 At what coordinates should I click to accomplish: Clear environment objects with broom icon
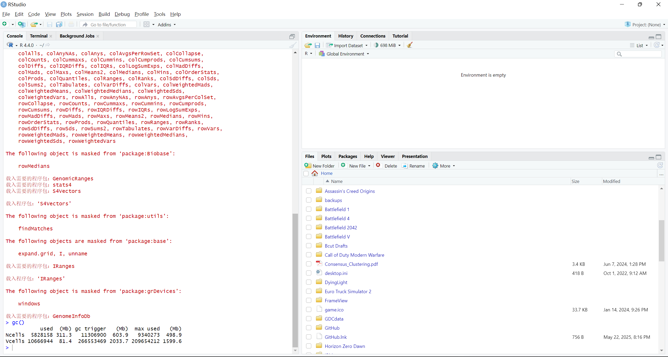click(410, 45)
